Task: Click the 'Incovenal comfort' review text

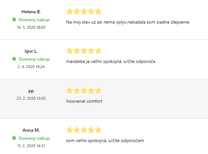Action: point(84,101)
